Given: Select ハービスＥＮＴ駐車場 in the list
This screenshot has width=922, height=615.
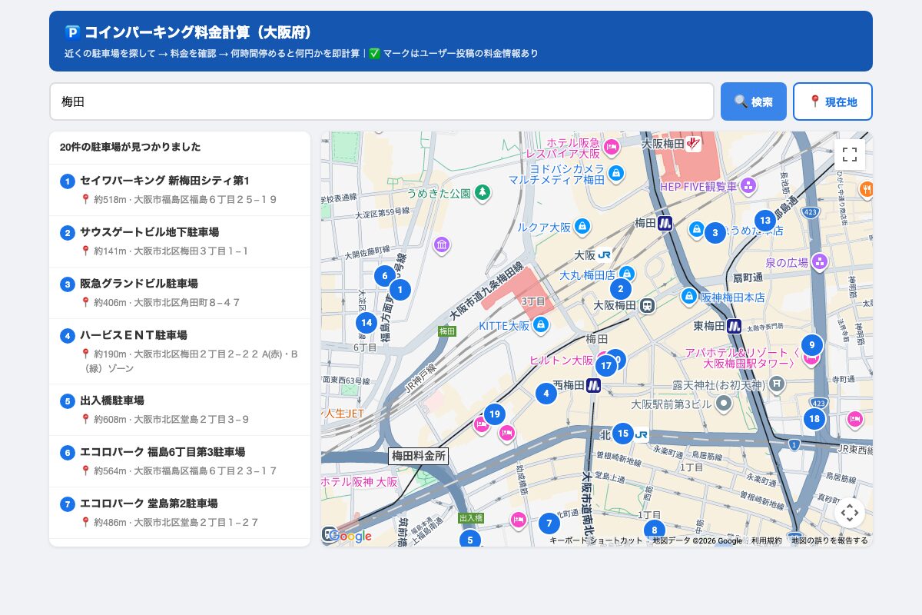Looking at the screenshot, I should tap(180, 351).
